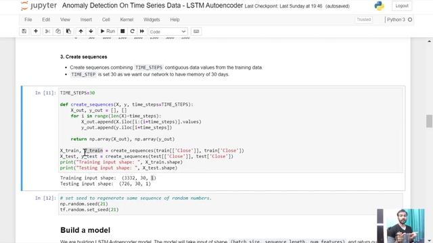Click the 'TIME_STEP is set 30' bullet text
This screenshot has height=243, width=433.
pos(150,74)
